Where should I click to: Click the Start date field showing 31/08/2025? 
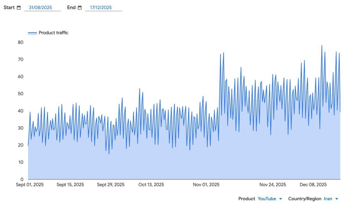point(42,7)
